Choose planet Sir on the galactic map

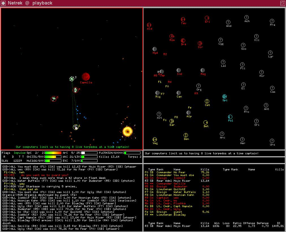point(200,44)
